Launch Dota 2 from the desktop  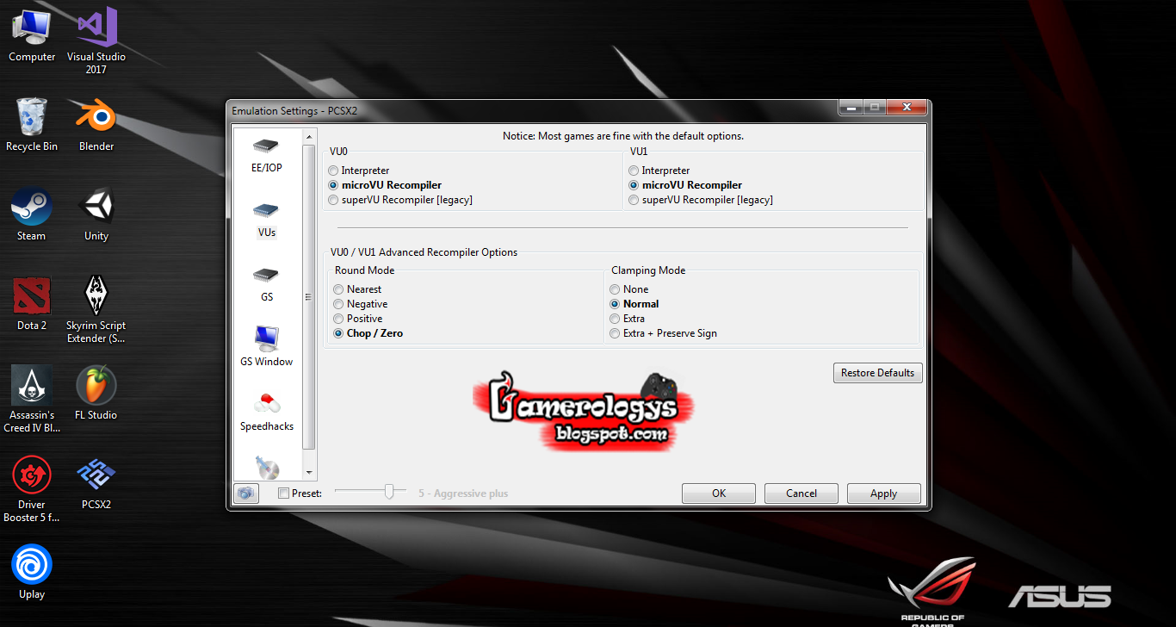pyautogui.click(x=32, y=304)
